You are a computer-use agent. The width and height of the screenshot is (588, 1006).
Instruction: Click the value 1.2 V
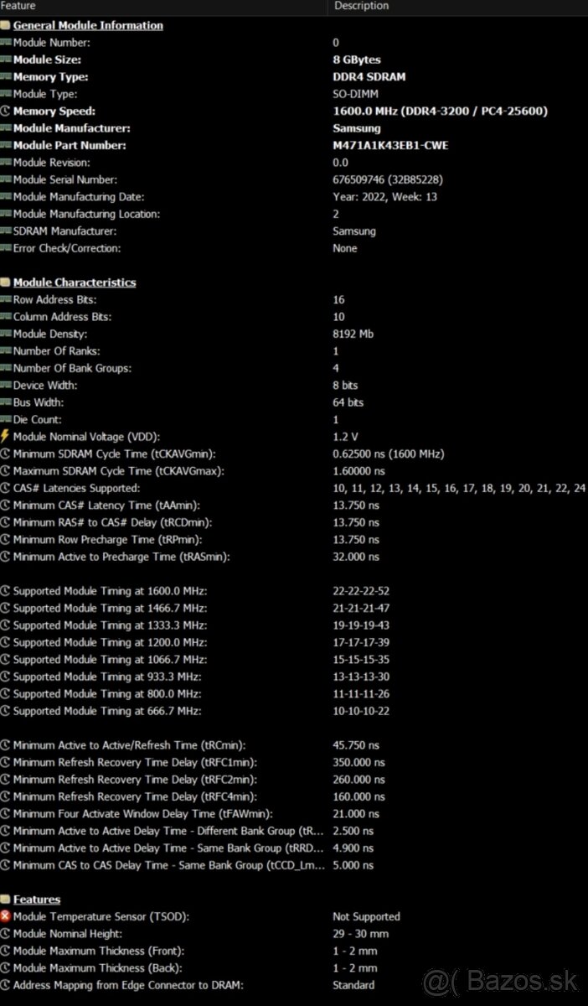tap(345, 437)
